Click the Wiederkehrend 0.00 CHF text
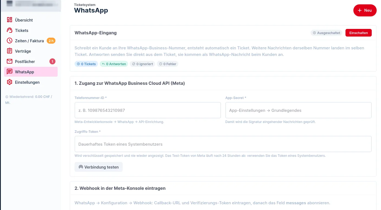Screen dimensions: 381x210 pyautogui.click(x=29, y=100)
